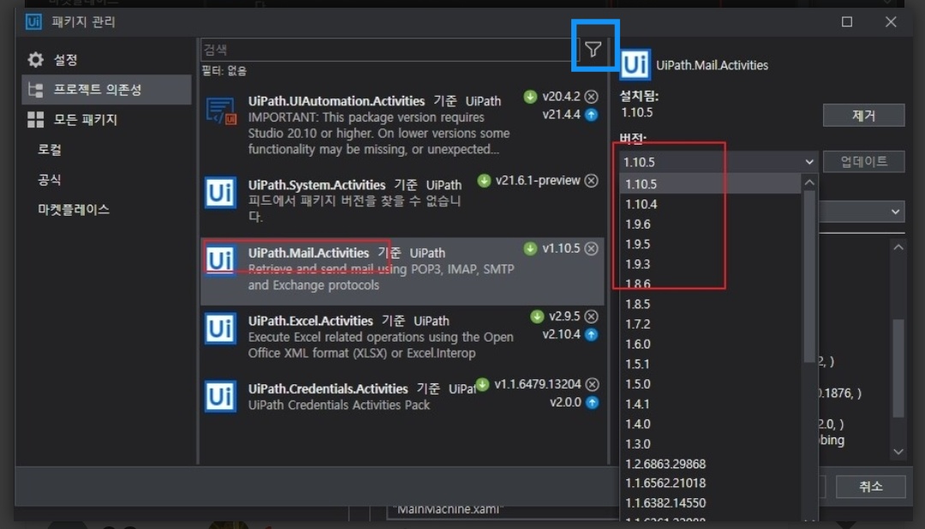Choose version 1.9.5 from list

[710, 244]
